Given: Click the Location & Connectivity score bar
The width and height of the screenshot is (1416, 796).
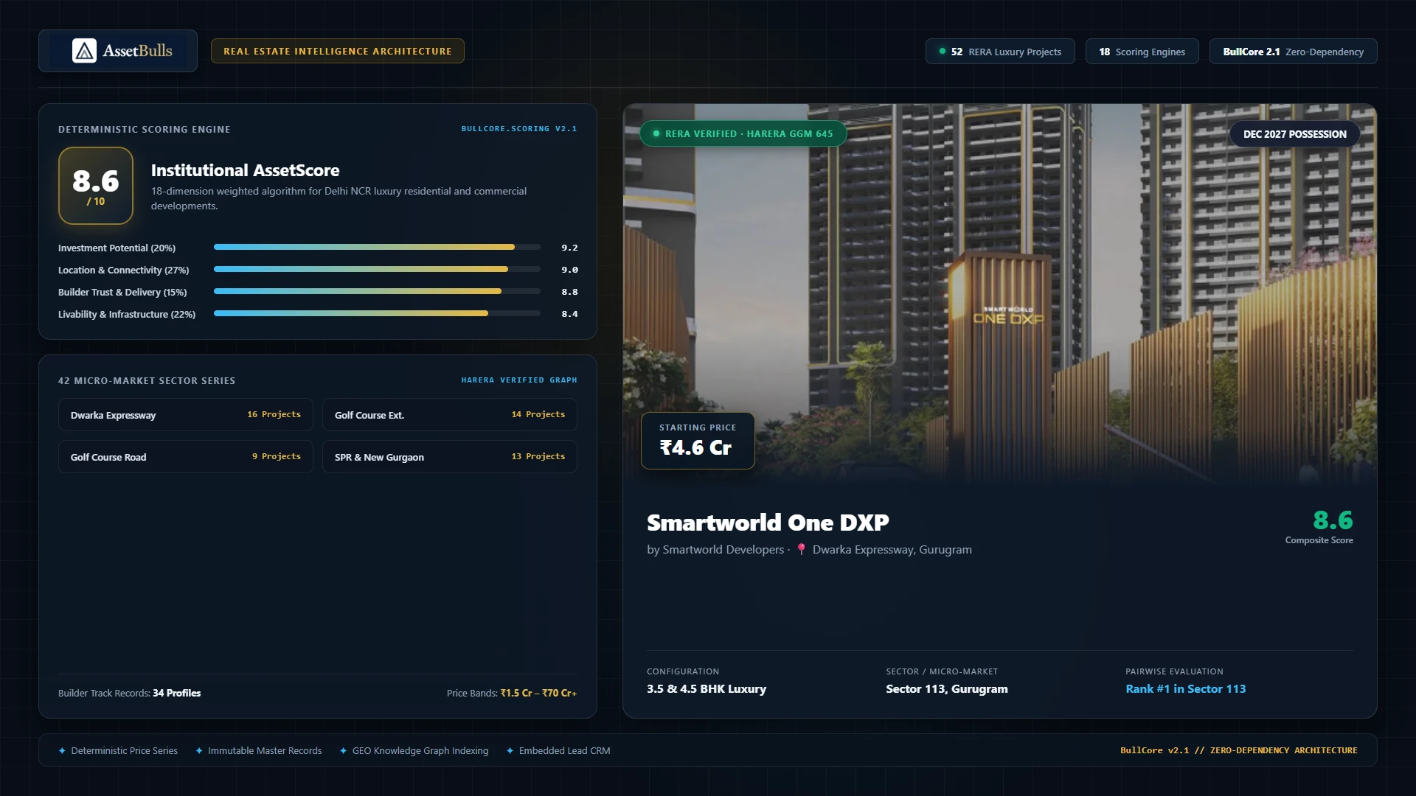Looking at the screenshot, I should (377, 270).
